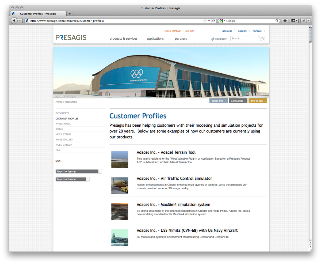This screenshot has height=264, width=321.
Task: Open dropdown arrow next to bookmarks button
Action: [297, 21]
